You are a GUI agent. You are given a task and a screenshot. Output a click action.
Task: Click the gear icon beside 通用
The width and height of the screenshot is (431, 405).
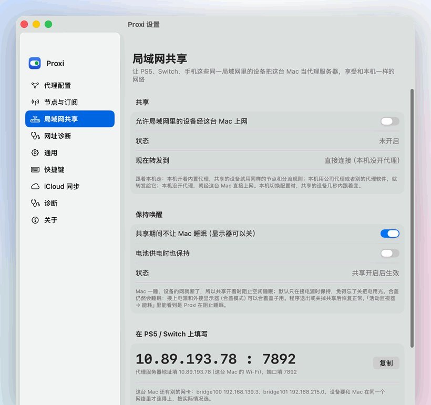[x=35, y=153]
